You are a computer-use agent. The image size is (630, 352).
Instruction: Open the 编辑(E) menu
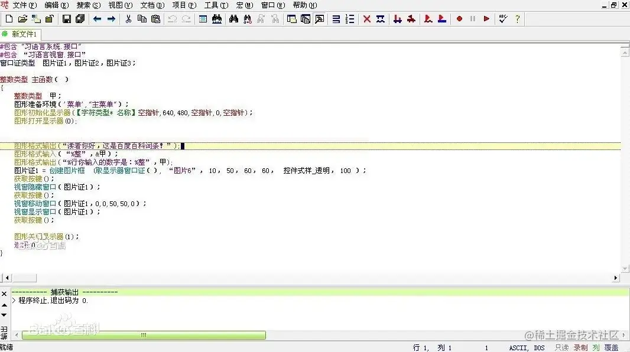point(56,5)
